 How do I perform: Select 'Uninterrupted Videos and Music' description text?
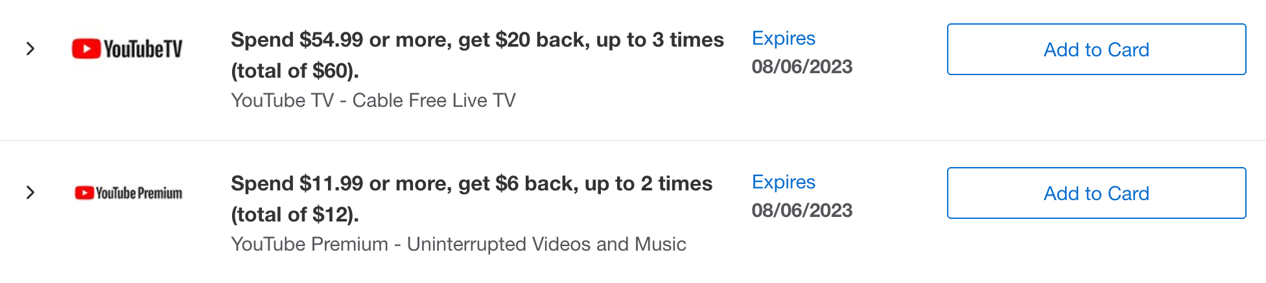(546, 244)
